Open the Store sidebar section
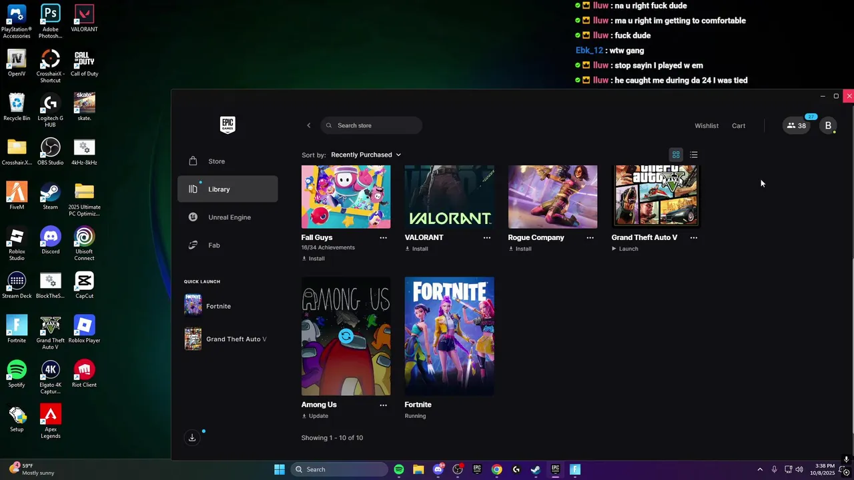 point(228,161)
